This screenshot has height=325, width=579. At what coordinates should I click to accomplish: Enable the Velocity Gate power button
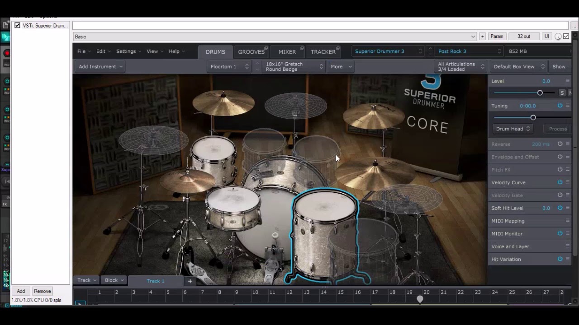560,195
